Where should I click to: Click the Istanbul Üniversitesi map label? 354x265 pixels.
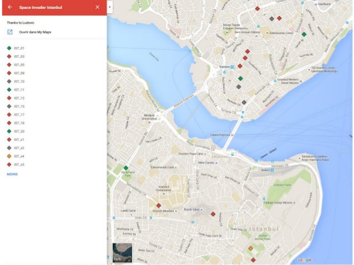point(164,189)
